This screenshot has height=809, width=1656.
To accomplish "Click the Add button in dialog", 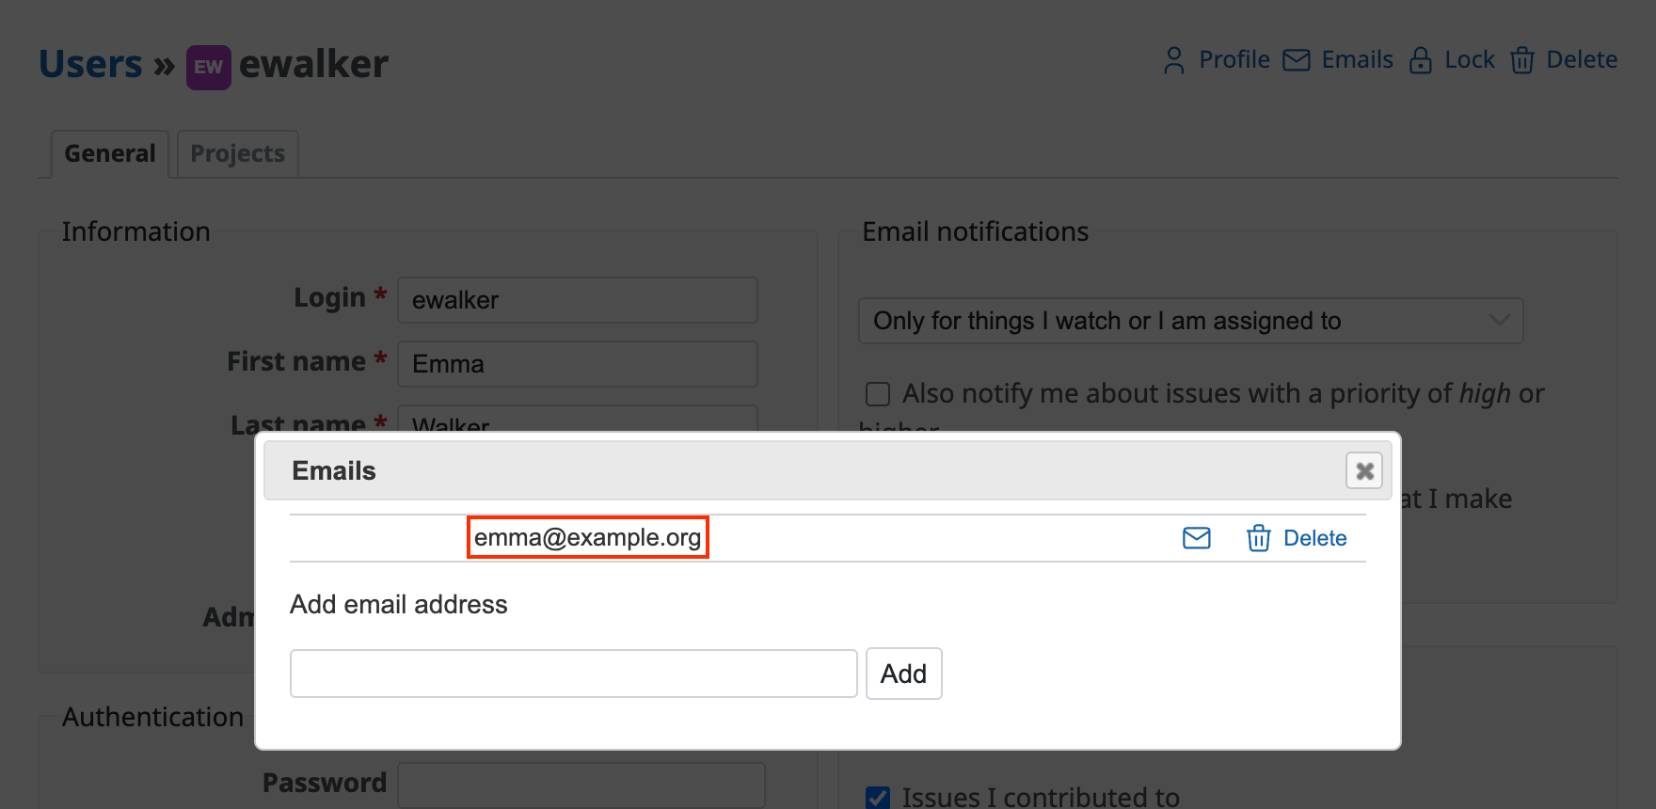I will (x=904, y=674).
